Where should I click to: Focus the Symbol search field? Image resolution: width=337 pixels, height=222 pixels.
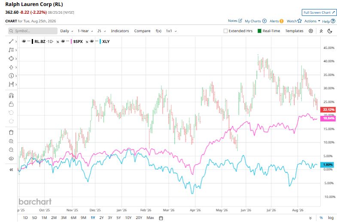coord(33,31)
